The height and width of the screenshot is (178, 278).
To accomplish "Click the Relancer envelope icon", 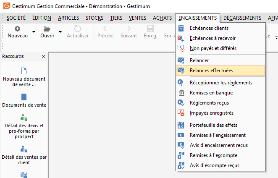I will (x=181, y=60).
